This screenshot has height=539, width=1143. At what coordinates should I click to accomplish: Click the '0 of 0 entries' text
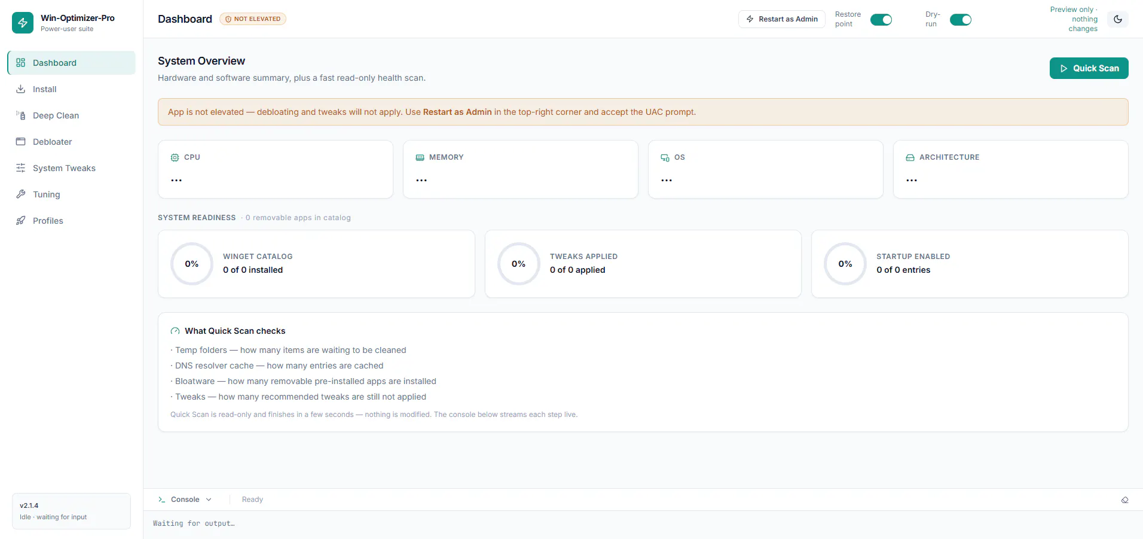[903, 270]
